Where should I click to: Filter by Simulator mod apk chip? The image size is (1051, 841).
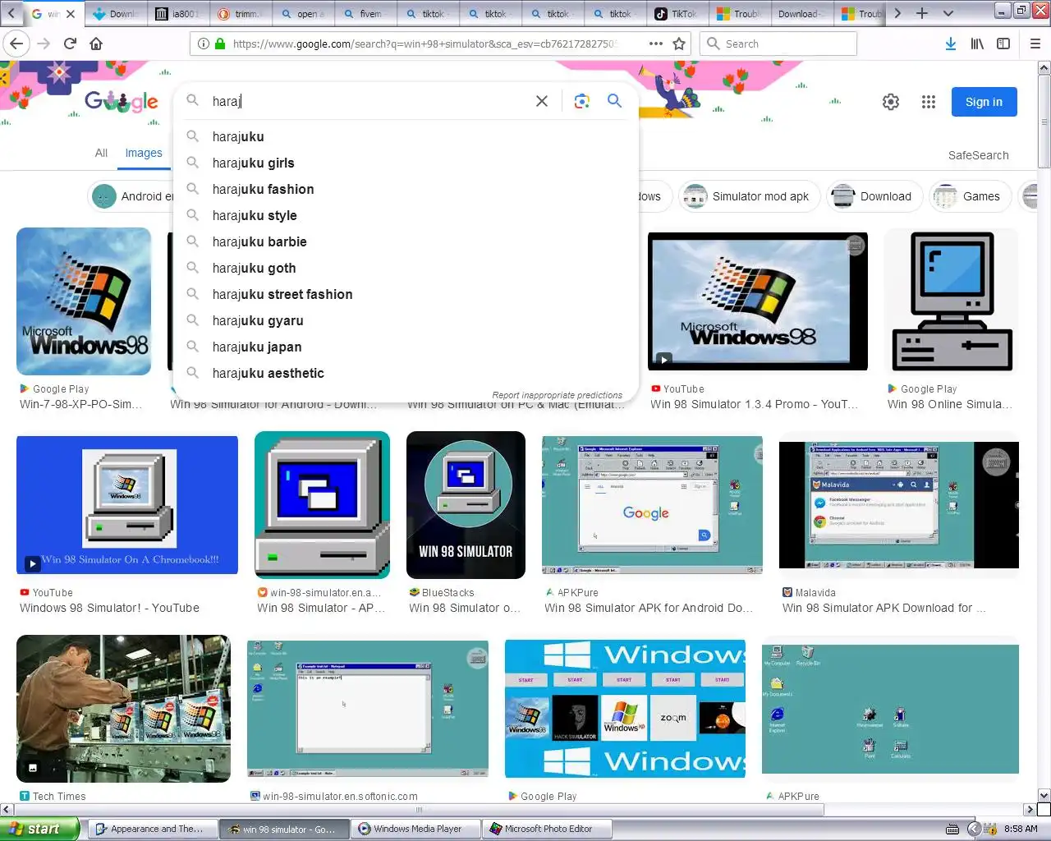coord(750,196)
